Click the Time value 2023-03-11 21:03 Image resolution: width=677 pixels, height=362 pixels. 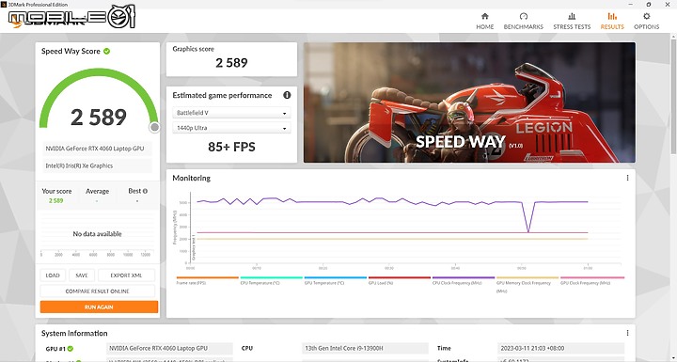(x=560, y=348)
